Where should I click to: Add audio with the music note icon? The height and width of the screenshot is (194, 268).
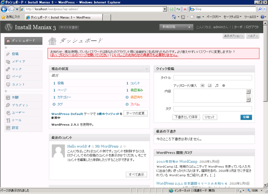pos(216,85)
